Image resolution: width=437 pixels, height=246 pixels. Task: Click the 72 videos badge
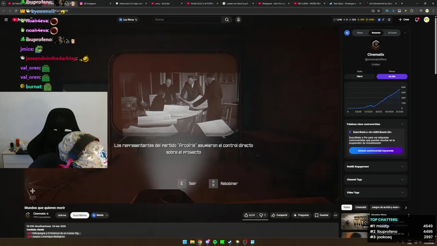coord(376,64)
